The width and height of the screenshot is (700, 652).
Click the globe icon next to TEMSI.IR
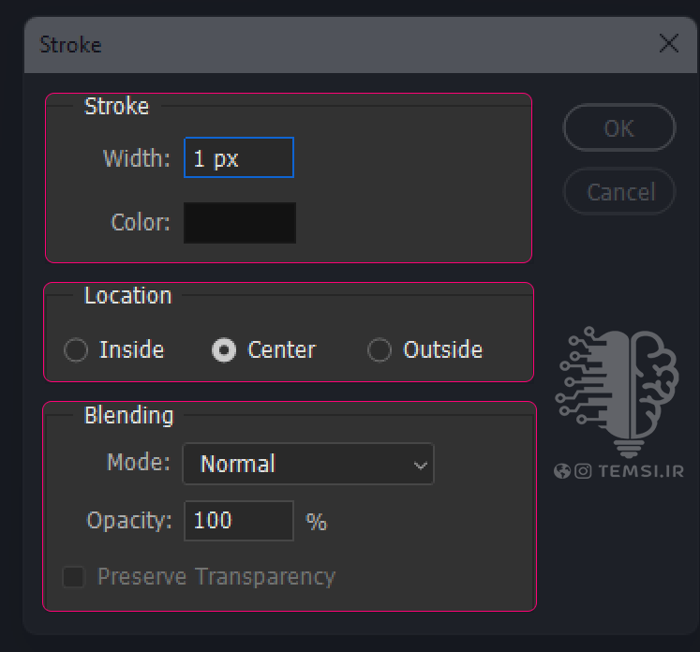pyautogui.click(x=562, y=471)
